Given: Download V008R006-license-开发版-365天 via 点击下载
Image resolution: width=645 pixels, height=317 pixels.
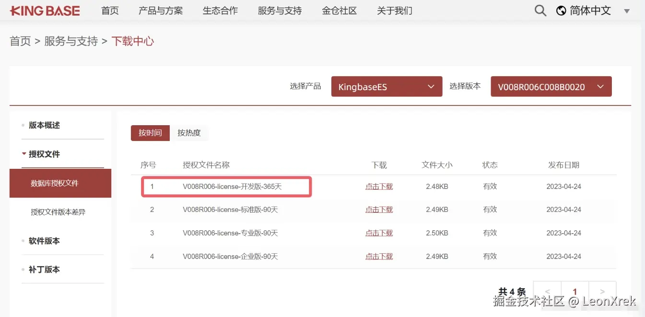Looking at the screenshot, I should coord(379,186).
